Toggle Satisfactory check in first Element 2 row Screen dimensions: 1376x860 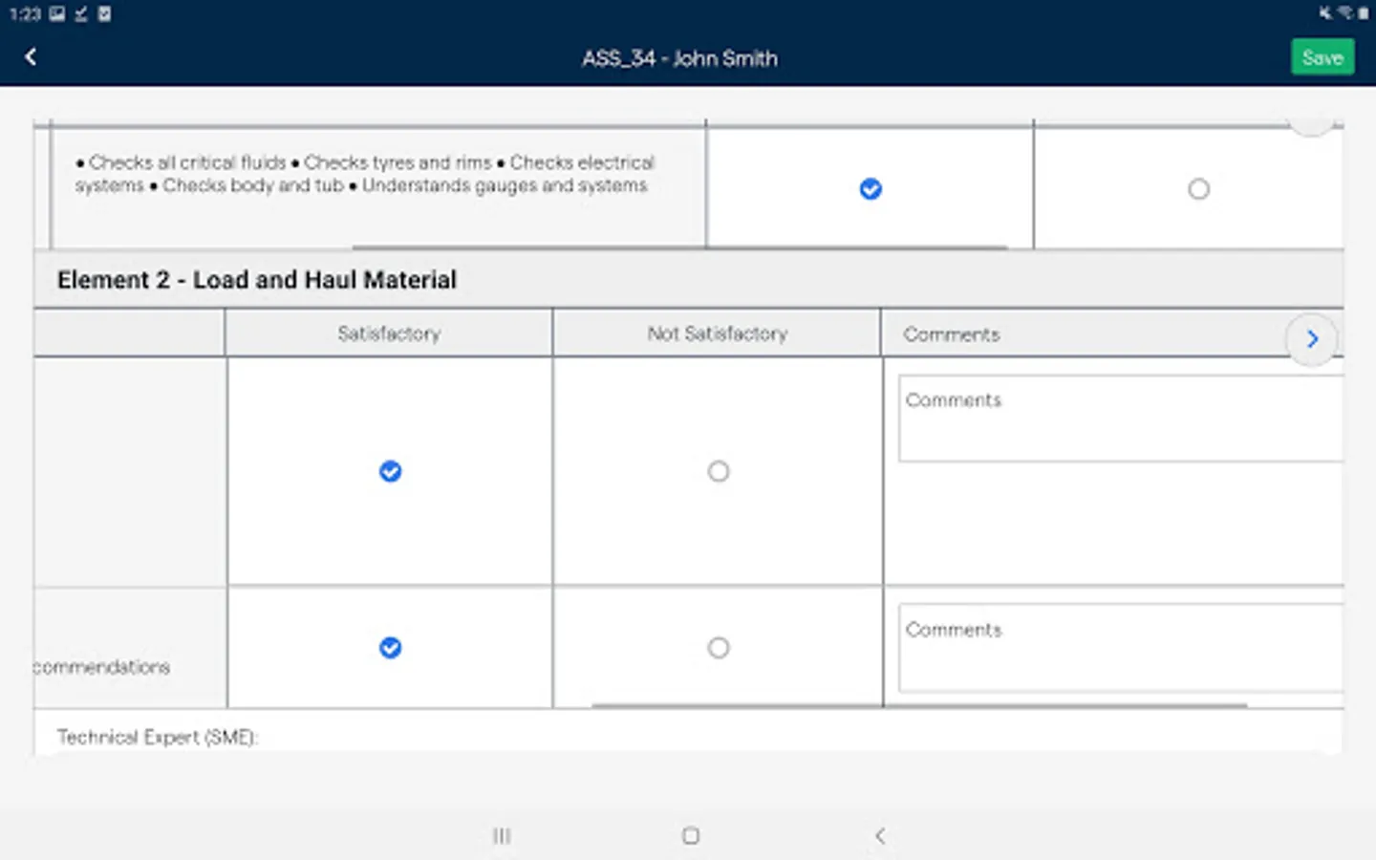[390, 471]
